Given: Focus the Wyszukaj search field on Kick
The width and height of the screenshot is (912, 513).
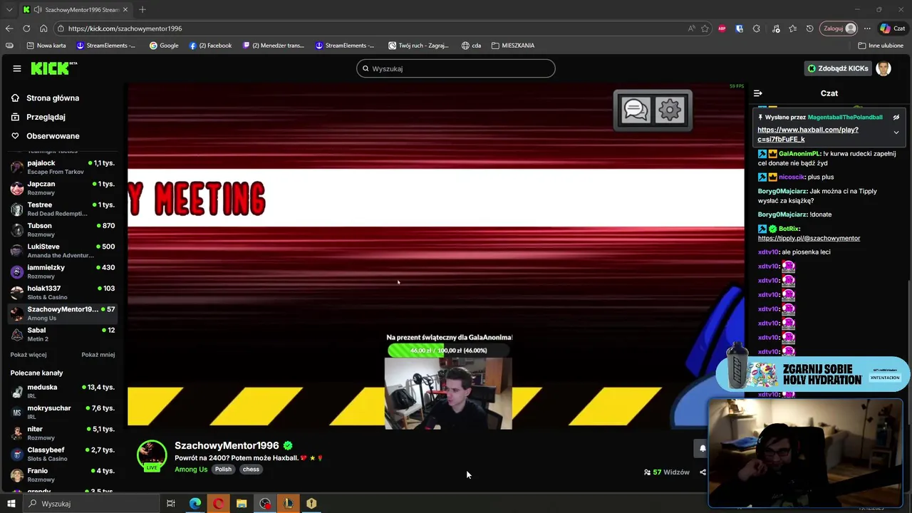Looking at the screenshot, I should pos(456,68).
